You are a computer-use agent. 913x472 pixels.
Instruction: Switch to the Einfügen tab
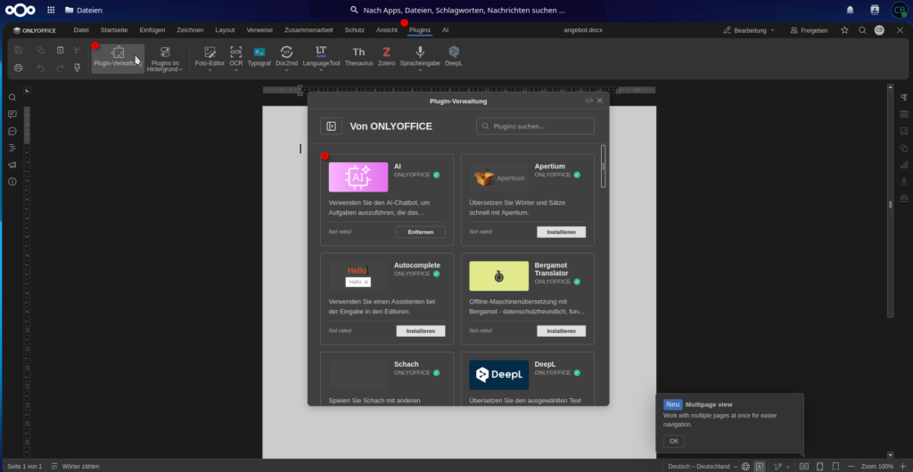point(152,30)
